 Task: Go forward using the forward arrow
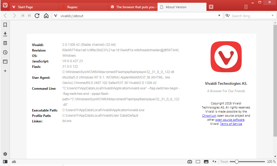click(x=14, y=16)
